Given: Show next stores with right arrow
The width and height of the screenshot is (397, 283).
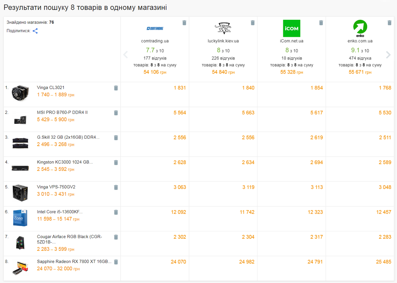Looking at the screenshot, I should pyautogui.click(x=388, y=54).
